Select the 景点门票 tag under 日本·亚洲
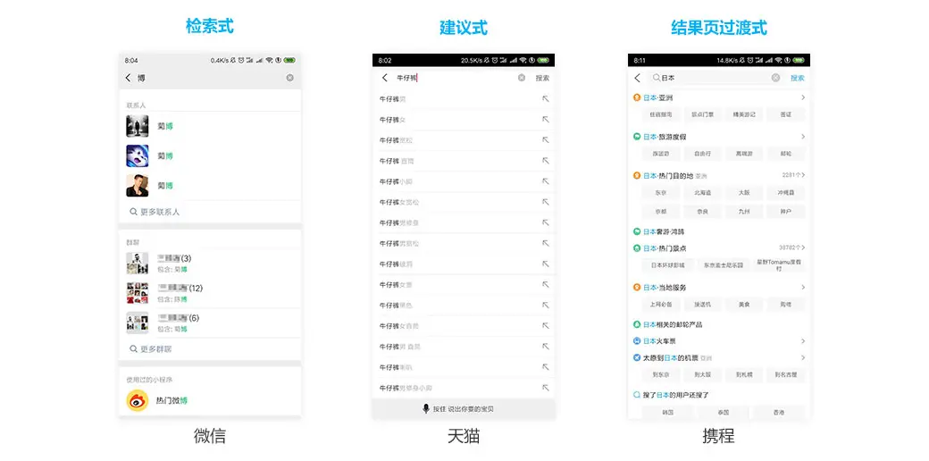 [703, 114]
